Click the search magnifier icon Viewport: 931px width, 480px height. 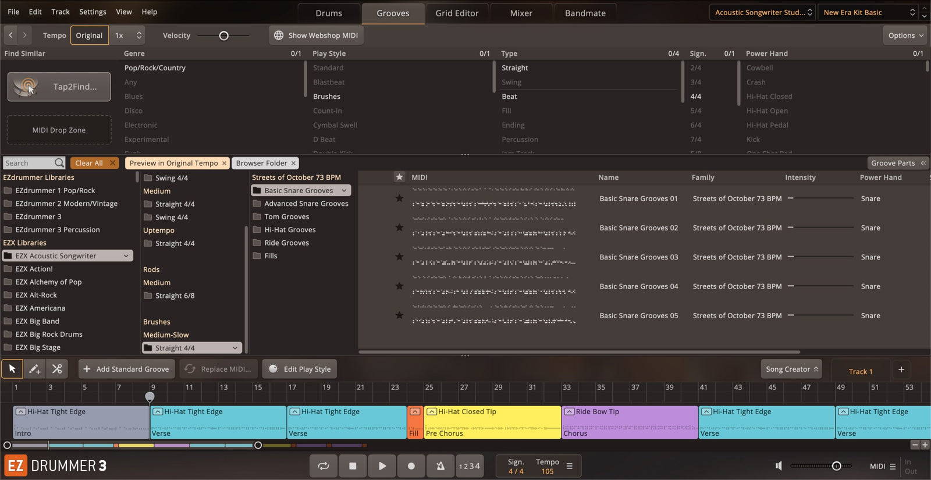pos(59,163)
